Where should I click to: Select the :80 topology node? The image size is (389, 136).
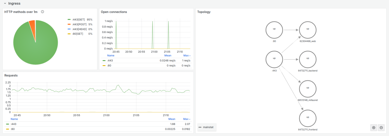click(x=274, y=30)
